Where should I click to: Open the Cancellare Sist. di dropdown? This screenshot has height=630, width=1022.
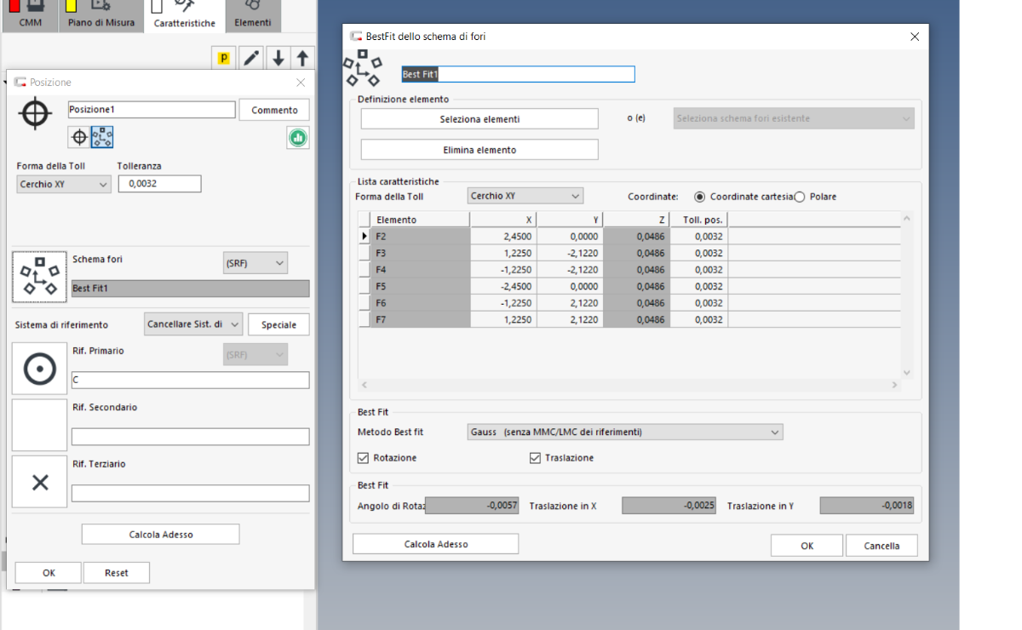click(193, 324)
